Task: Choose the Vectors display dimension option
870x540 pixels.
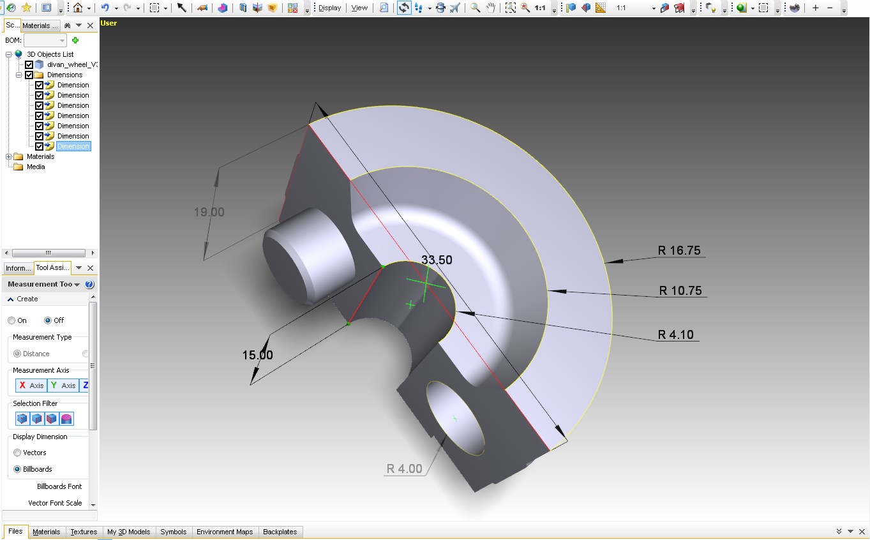Action: [x=17, y=453]
